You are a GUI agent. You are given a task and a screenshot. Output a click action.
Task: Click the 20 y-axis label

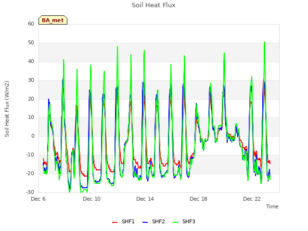[x=31, y=99]
